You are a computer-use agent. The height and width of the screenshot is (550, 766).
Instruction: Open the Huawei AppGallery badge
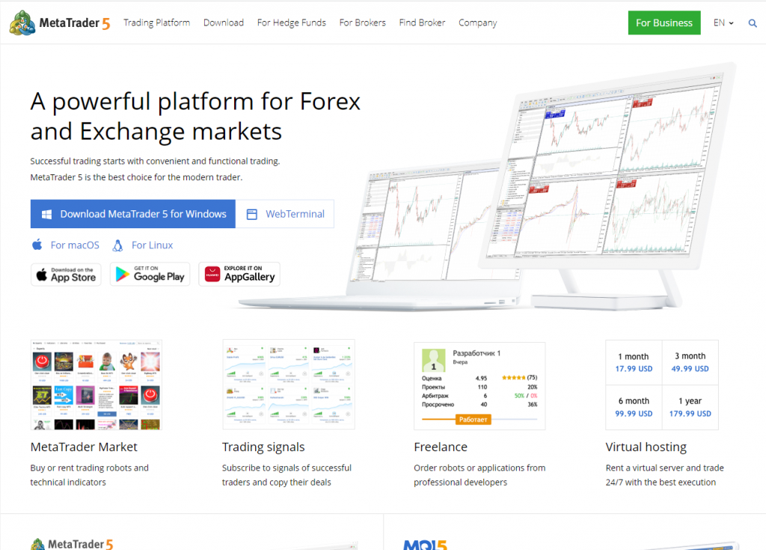point(239,275)
